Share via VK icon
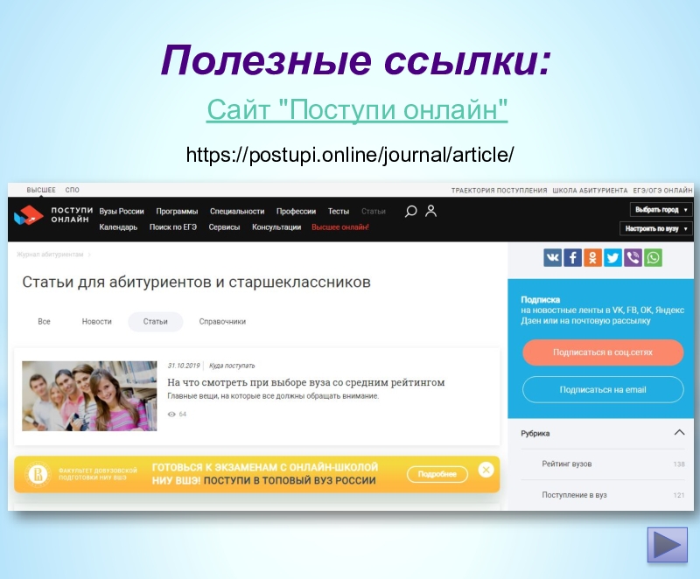 (552, 258)
